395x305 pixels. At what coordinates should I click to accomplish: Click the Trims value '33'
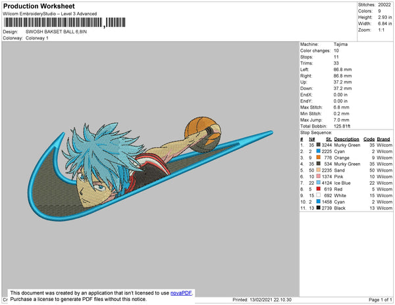[x=336, y=63]
